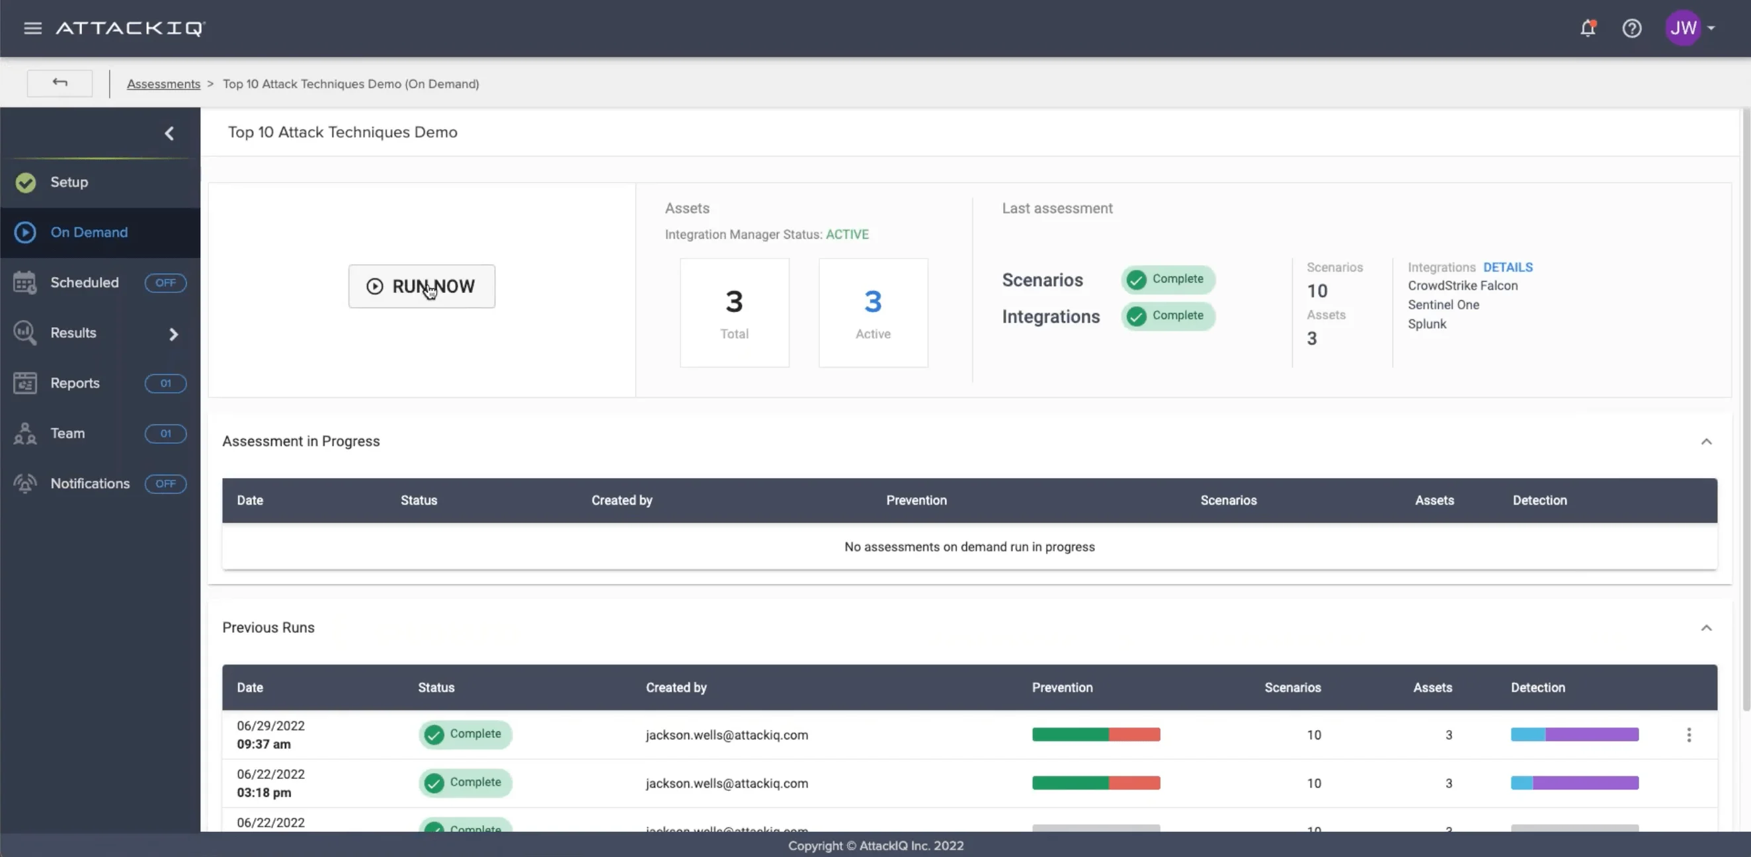Collapse the left sidebar with chevron

point(169,133)
